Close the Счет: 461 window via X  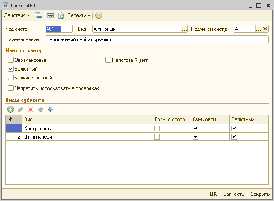(x=268, y=6)
